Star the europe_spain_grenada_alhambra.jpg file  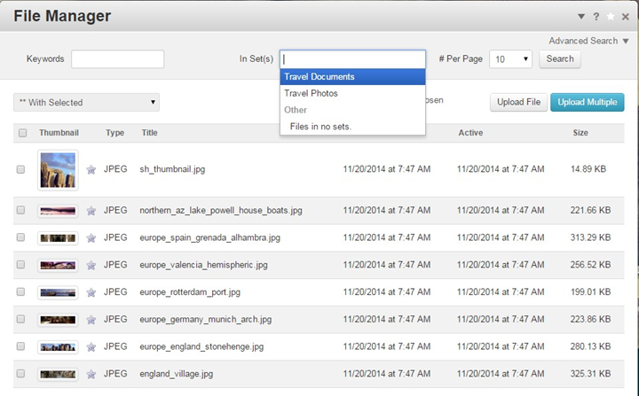click(x=91, y=238)
